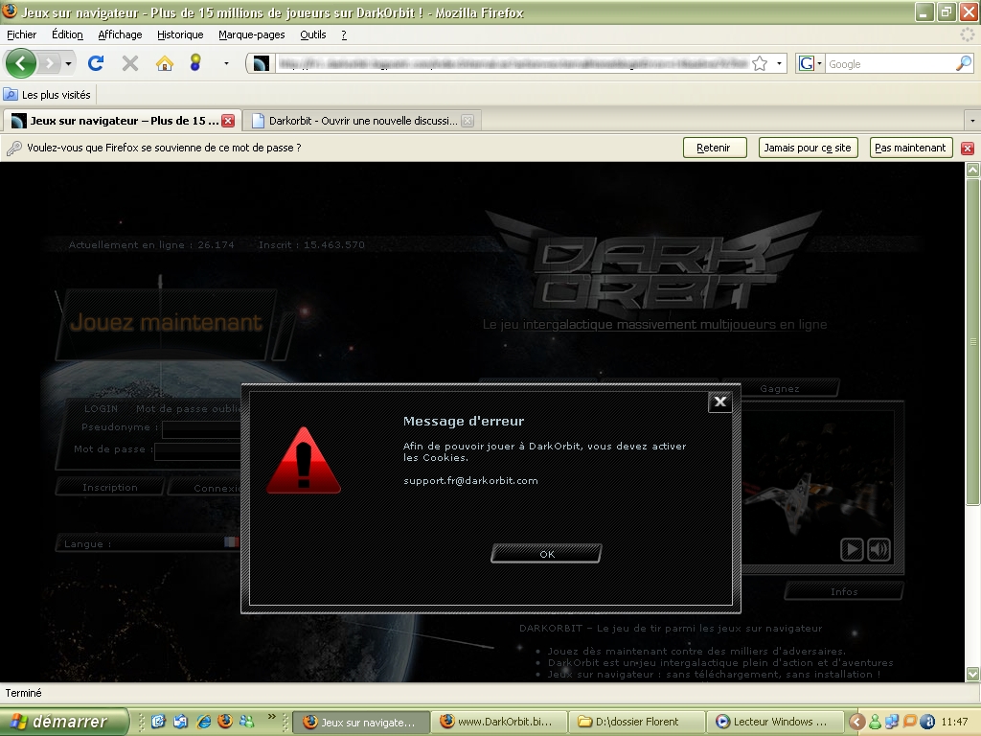
Task: Click the support.fr@darkorbit.com address
Action: (470, 481)
